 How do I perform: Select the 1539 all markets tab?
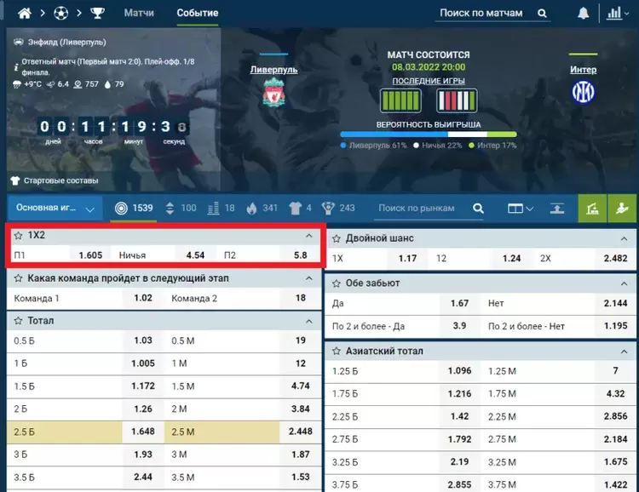click(134, 209)
